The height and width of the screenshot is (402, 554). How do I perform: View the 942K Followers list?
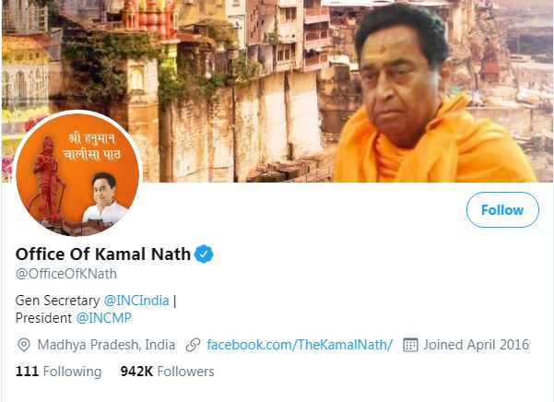coord(167,372)
